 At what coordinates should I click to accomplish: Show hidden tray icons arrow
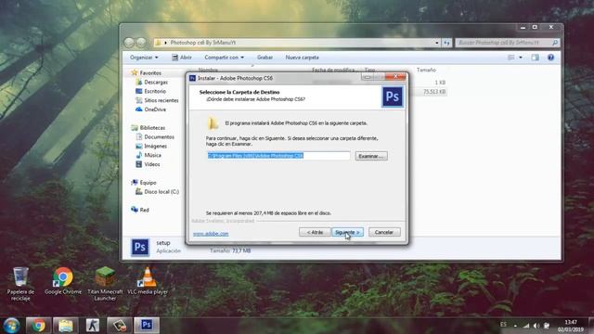click(x=515, y=326)
